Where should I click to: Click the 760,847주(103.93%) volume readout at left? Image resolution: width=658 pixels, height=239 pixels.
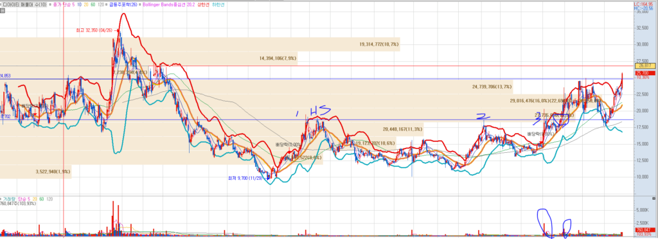[18, 204]
